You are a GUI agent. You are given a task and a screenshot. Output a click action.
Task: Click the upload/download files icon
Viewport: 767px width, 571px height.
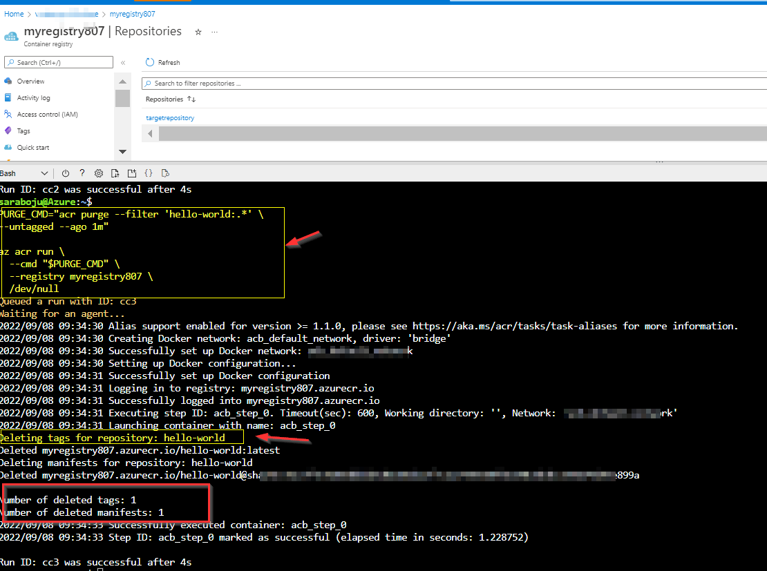pos(115,173)
